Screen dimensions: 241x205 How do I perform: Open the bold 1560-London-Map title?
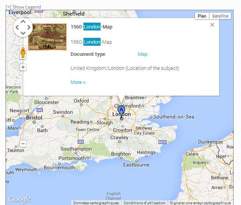click(92, 27)
